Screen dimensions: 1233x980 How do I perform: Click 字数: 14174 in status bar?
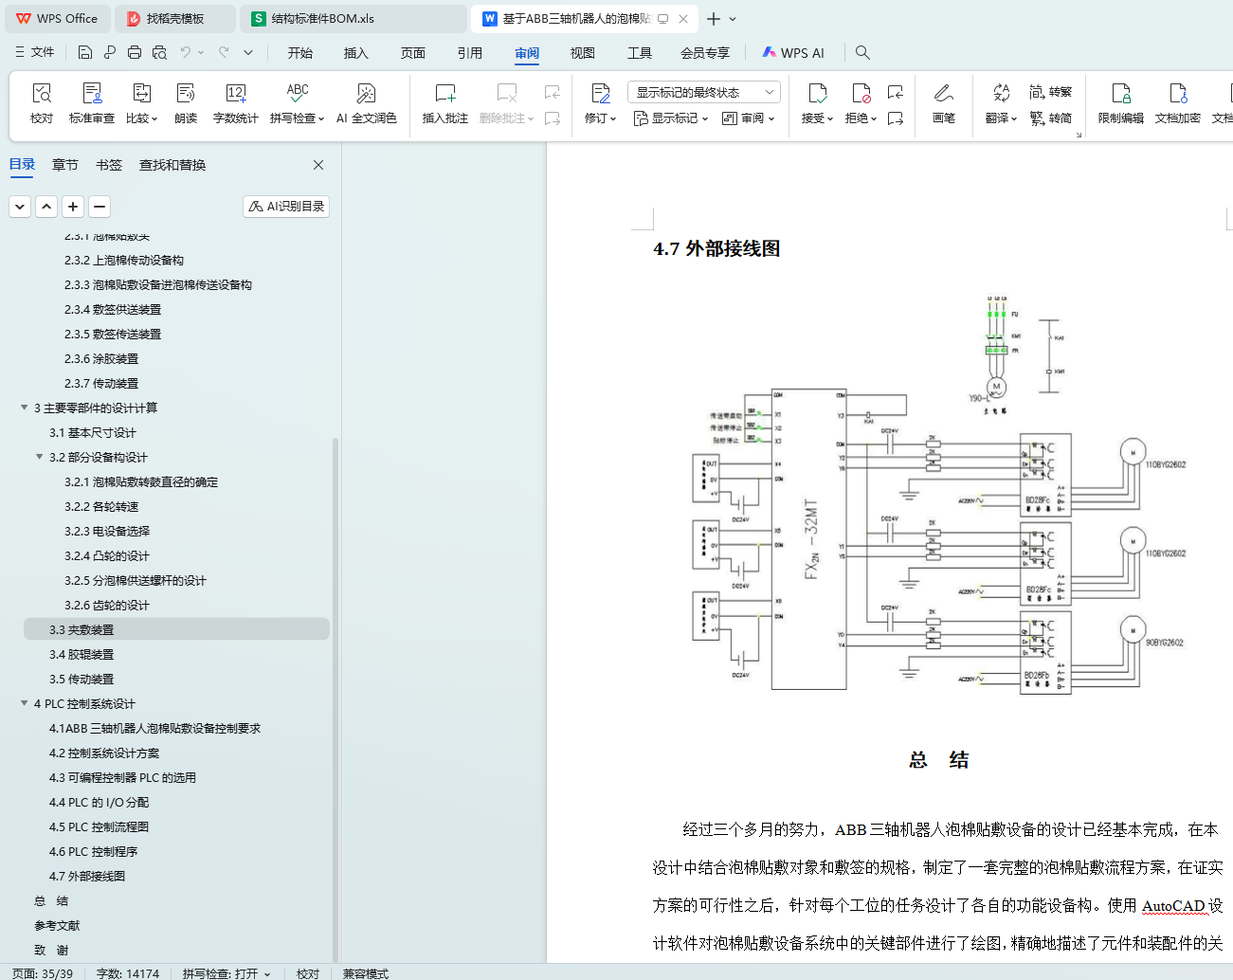coord(128,973)
